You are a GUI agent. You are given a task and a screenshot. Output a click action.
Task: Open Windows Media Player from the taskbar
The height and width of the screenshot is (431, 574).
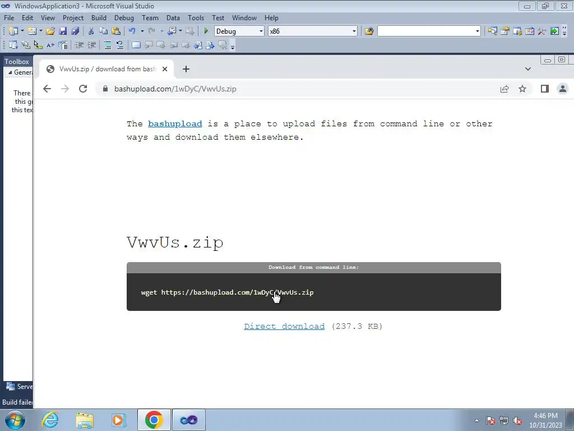119,420
